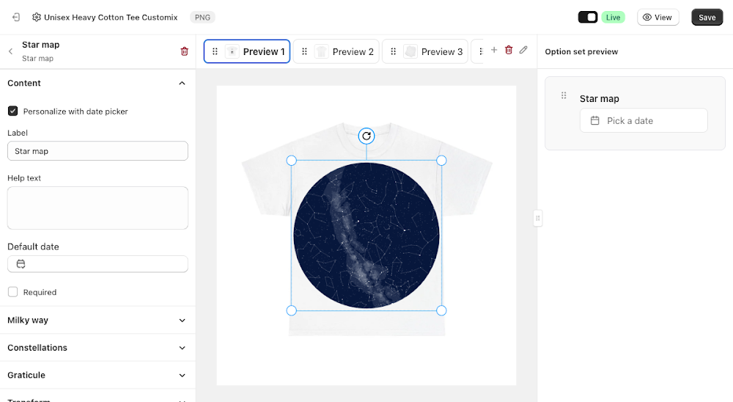Viewport: 733px width, 402px height.
Task: Click top-right corner handle of star map
Action: pos(441,161)
